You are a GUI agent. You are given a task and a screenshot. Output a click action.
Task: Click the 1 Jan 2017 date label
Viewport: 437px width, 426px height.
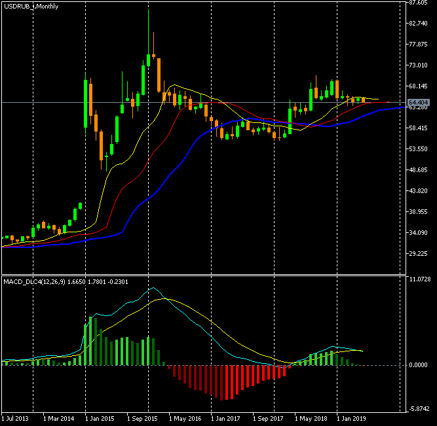(225, 419)
